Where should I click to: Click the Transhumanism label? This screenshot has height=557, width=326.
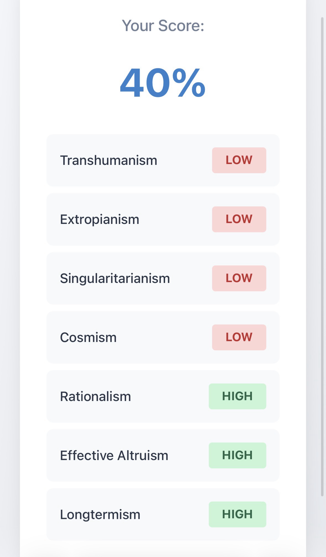pyautogui.click(x=108, y=160)
